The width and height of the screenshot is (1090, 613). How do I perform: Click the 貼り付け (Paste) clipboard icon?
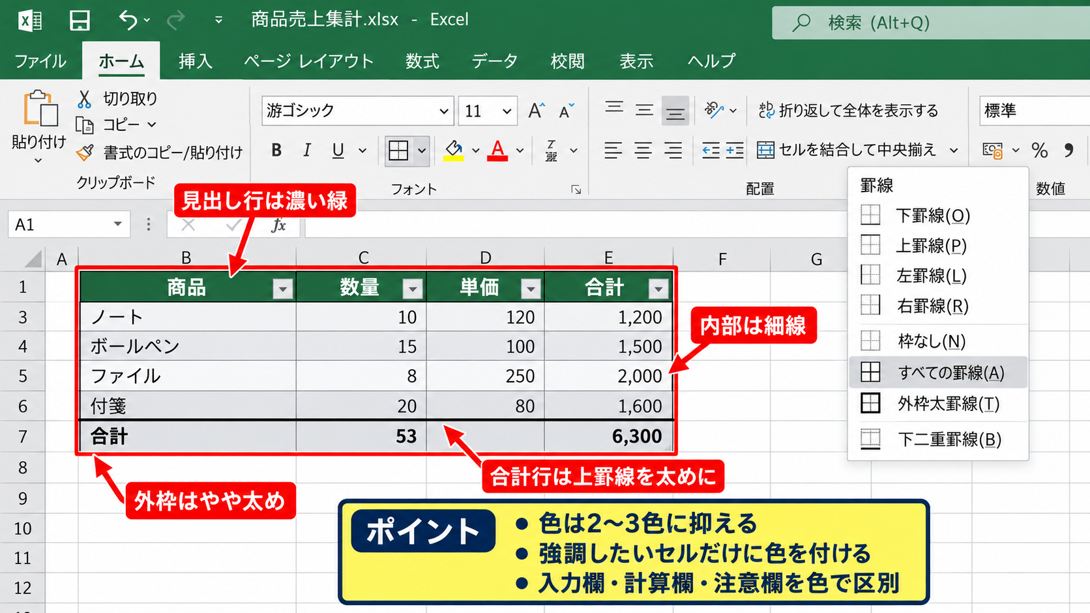tap(40, 108)
